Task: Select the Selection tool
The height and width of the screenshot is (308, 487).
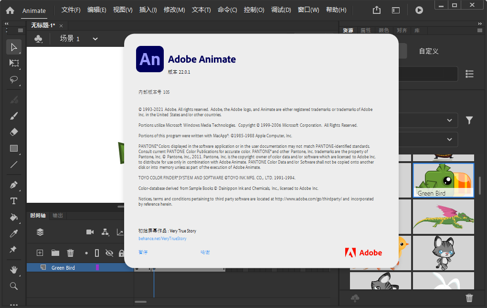Action: (14, 47)
